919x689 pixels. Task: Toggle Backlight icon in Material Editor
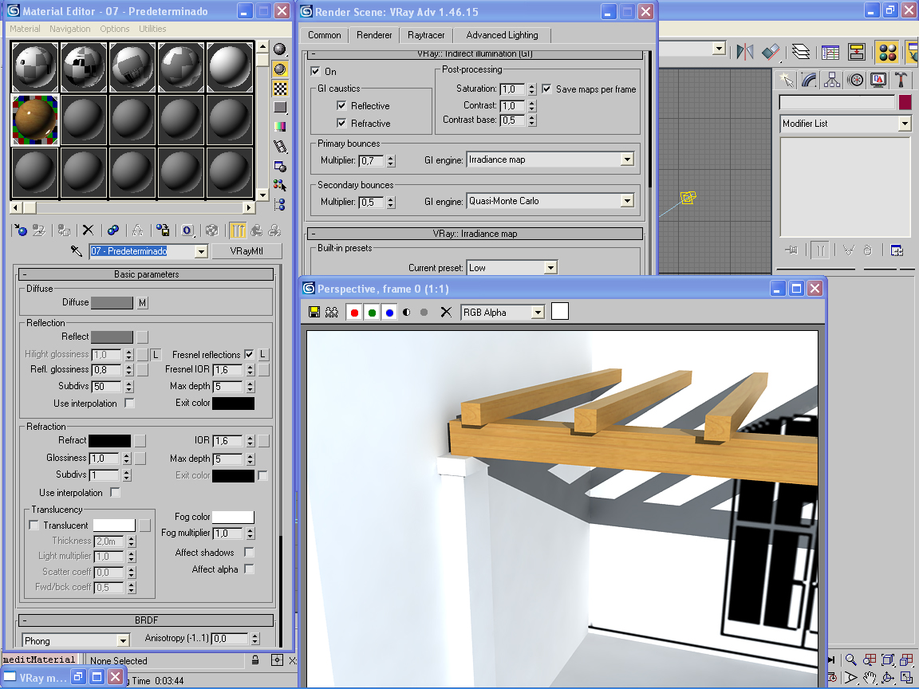tap(280, 69)
